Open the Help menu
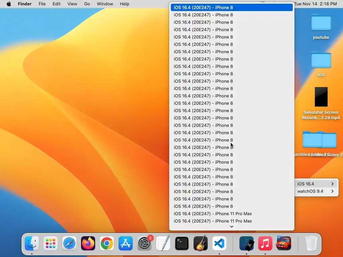The width and height of the screenshot is (343, 257). [125, 4]
